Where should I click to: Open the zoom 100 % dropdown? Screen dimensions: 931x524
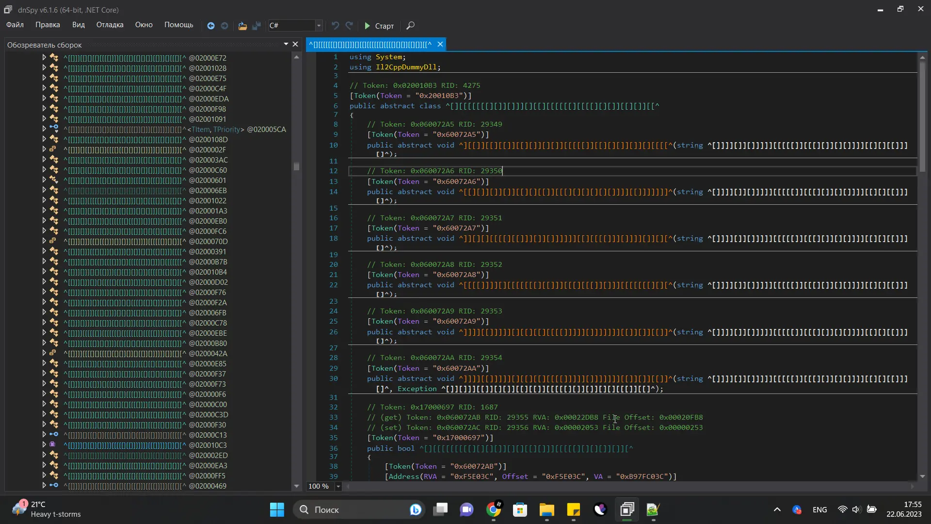tap(338, 486)
